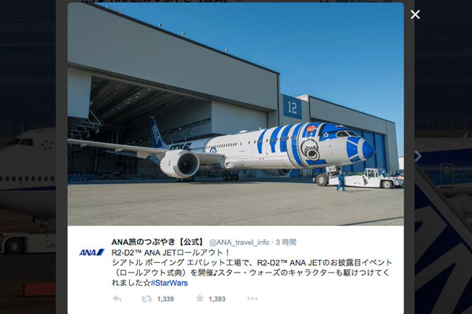472x314 pixels.
Task: Open the tweet permalink via 3 時間 timestamp
Action: pos(286,243)
